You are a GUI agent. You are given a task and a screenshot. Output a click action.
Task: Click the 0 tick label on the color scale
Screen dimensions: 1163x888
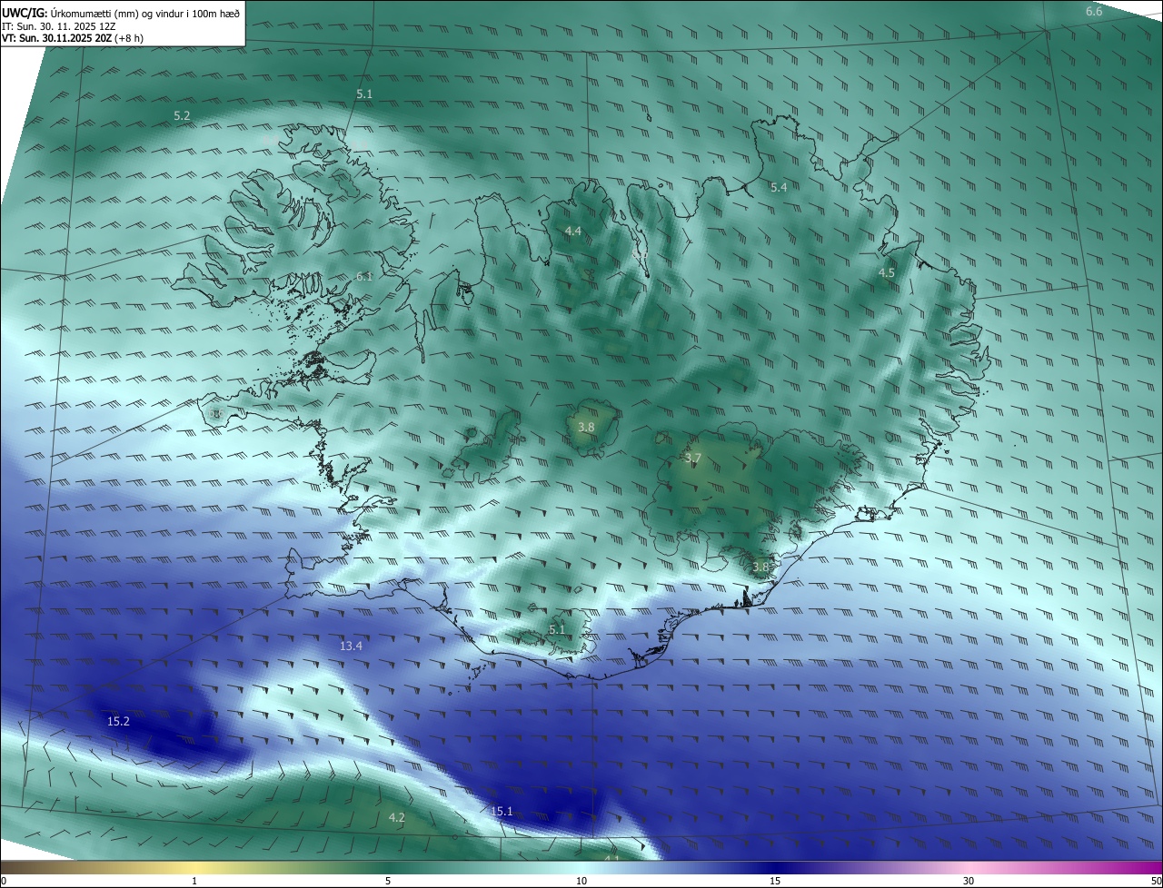click(x=4, y=881)
